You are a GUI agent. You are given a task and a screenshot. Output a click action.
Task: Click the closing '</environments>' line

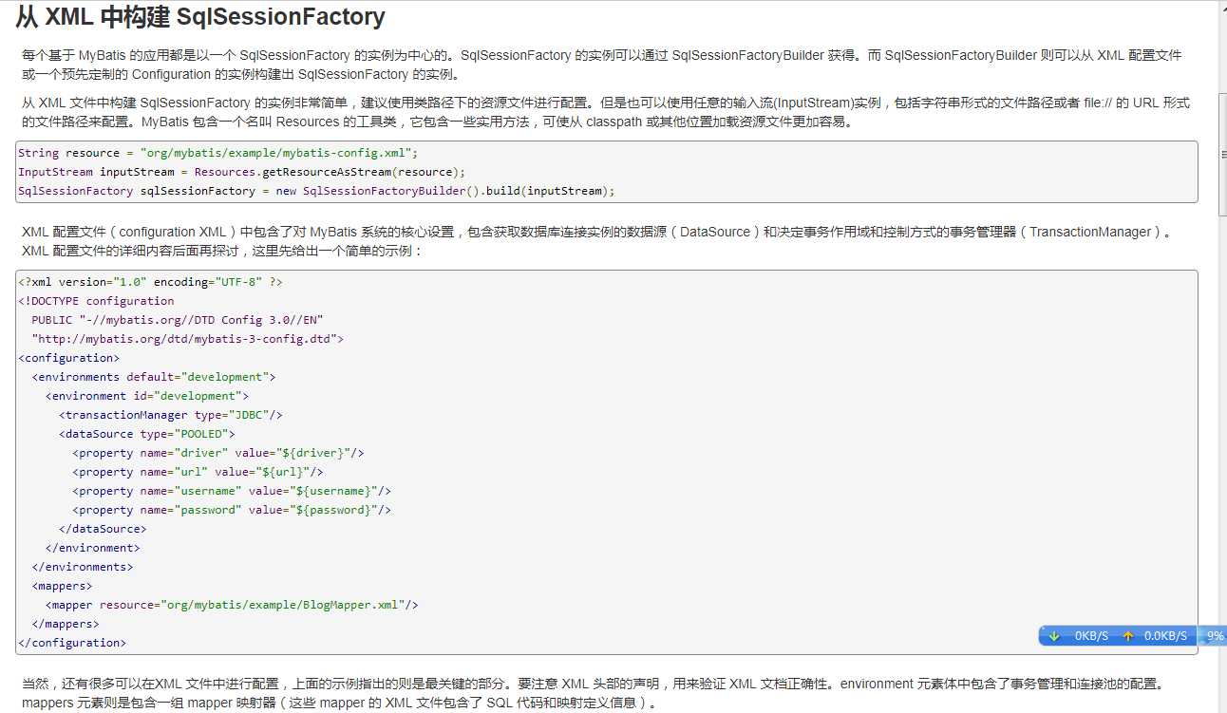(83, 567)
